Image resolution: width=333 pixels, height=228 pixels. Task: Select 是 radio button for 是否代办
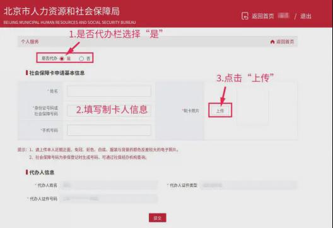[x=62, y=59]
